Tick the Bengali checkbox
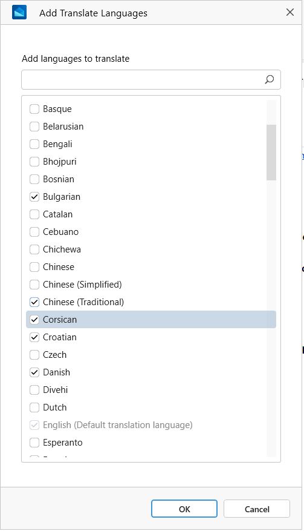The height and width of the screenshot is (531, 304). click(x=34, y=144)
